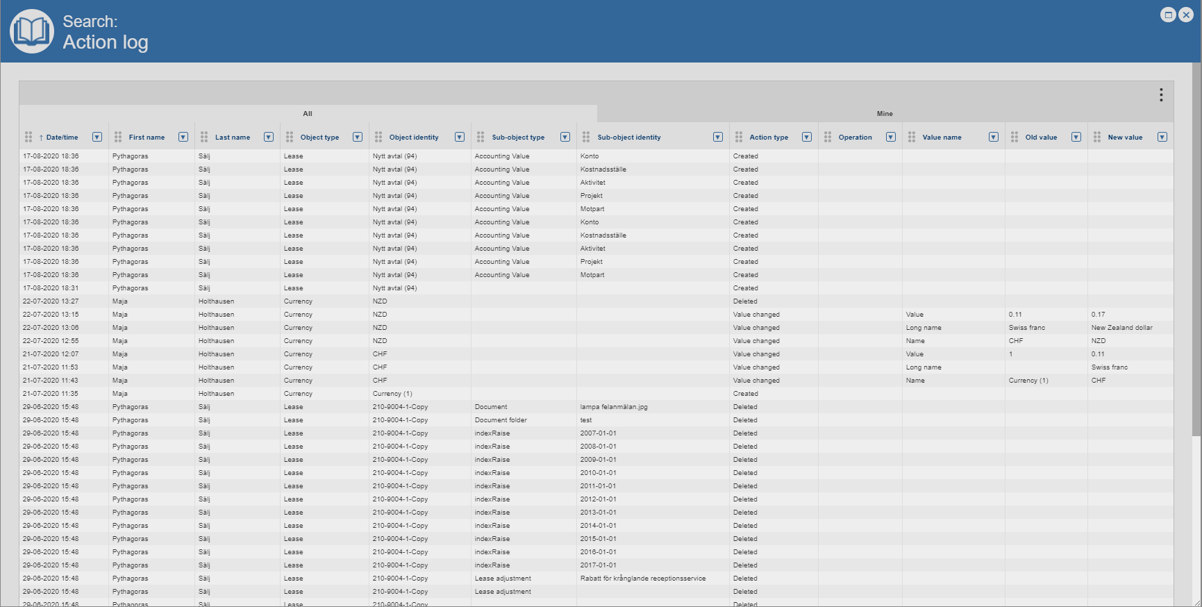Click the Value name column drag handle
Viewport: 1202px width, 607px height.
click(x=912, y=137)
